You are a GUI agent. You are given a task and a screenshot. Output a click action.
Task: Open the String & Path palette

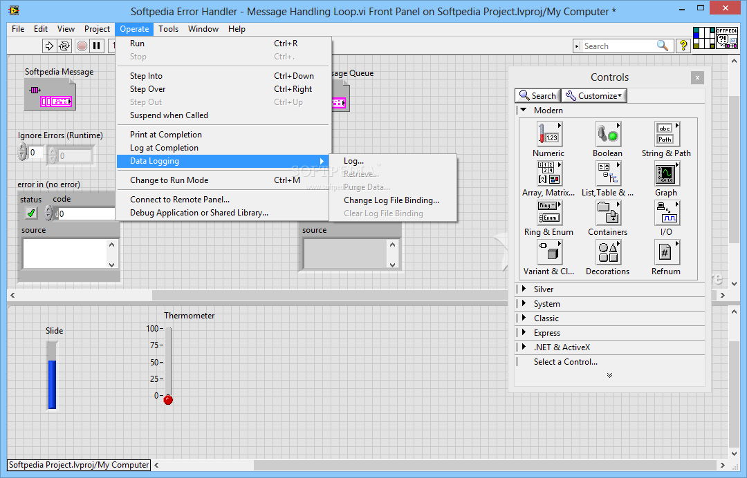pyautogui.click(x=666, y=133)
